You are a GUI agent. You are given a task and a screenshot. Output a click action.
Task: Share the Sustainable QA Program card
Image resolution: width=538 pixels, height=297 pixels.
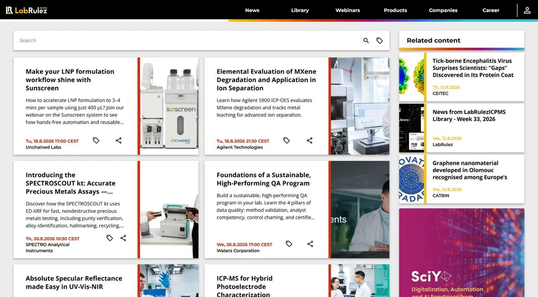[310, 244]
